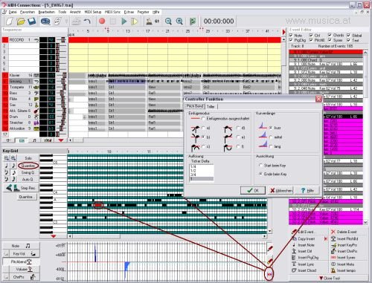The width and height of the screenshot is (372, 283).
Task: Click the Hilfe button in dialog
Action: [307, 190]
